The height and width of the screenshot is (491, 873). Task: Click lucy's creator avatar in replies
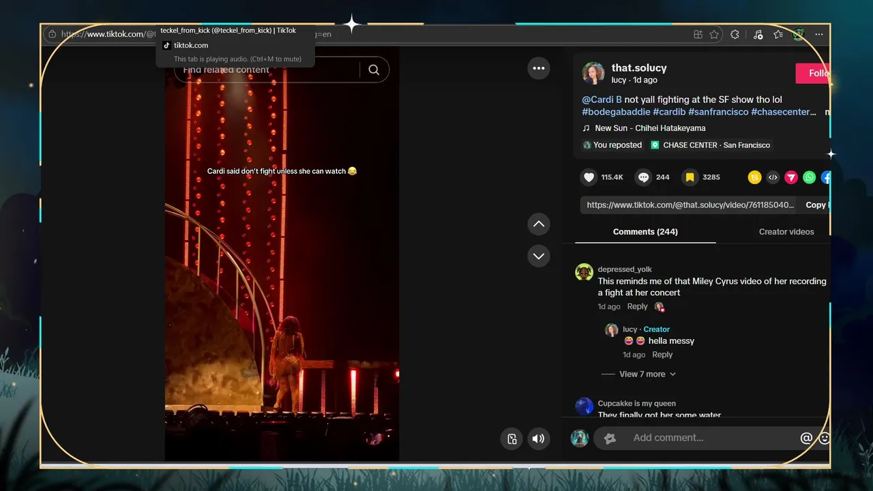(x=612, y=330)
